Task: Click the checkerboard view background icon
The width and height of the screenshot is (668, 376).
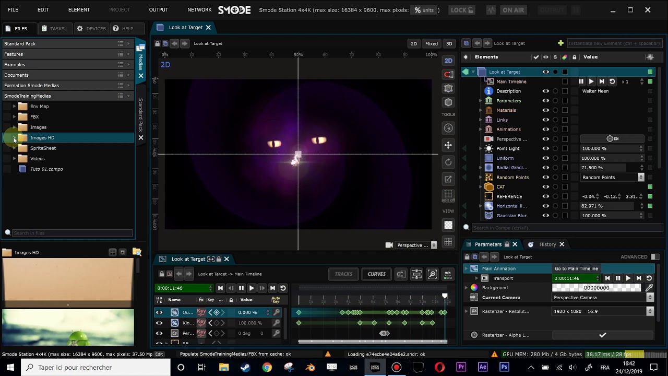Action: (448, 225)
